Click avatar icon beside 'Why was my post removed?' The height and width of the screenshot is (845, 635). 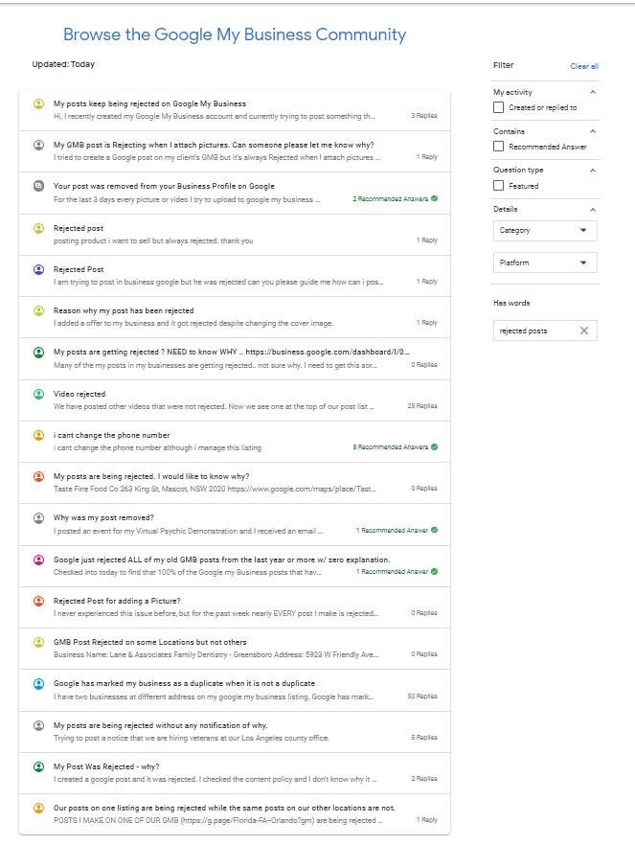(38, 518)
